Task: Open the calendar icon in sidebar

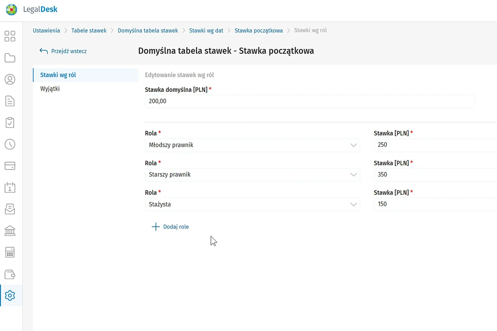Action: (10, 187)
